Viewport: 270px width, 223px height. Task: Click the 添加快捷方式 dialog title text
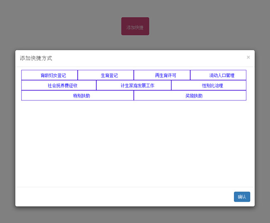click(x=36, y=58)
